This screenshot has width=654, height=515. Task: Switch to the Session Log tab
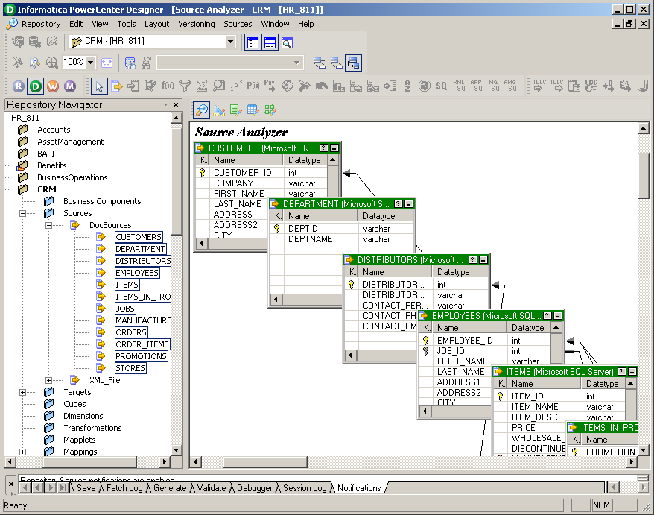click(x=304, y=488)
